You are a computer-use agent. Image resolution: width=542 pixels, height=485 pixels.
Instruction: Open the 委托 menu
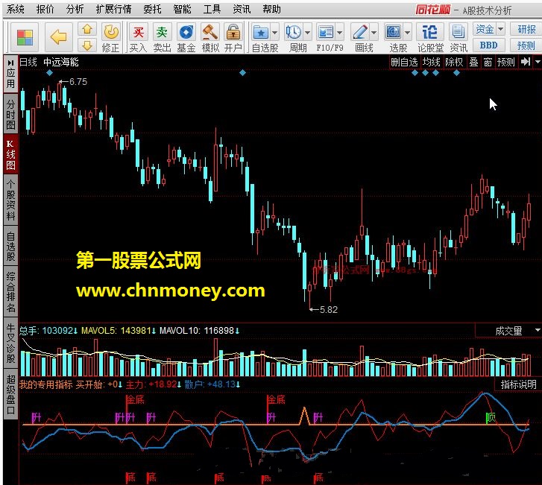point(152,10)
